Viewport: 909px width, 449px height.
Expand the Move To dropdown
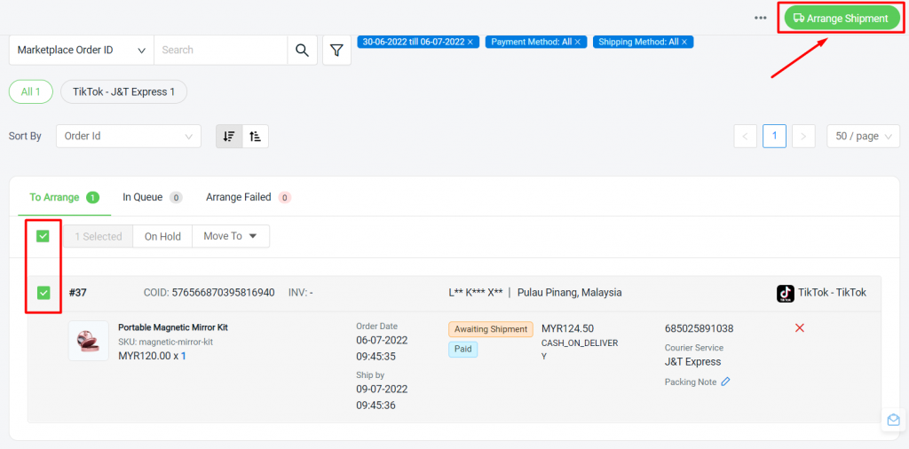tap(230, 236)
